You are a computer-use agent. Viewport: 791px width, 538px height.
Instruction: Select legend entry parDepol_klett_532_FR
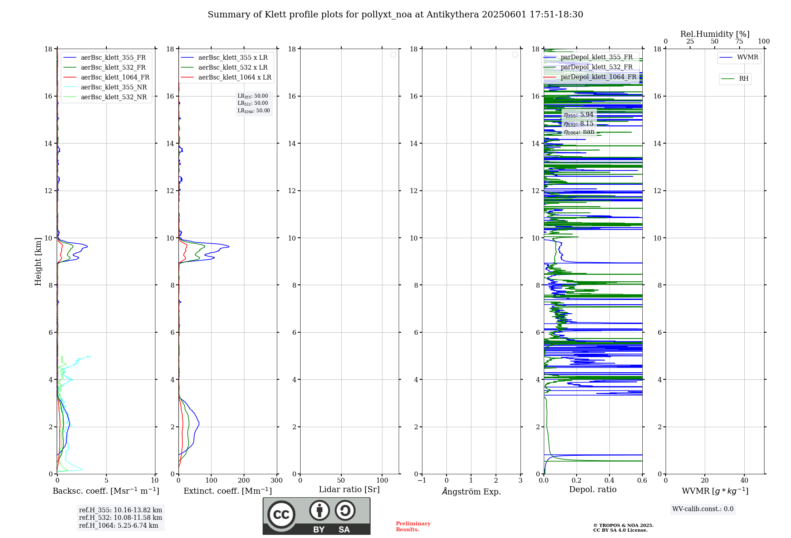tap(596, 67)
